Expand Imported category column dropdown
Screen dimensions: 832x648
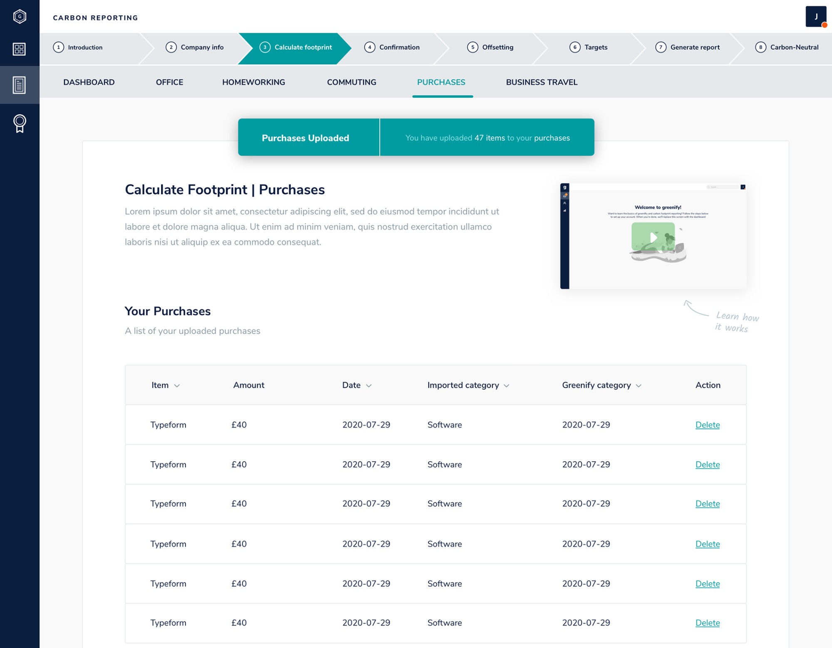[506, 386]
